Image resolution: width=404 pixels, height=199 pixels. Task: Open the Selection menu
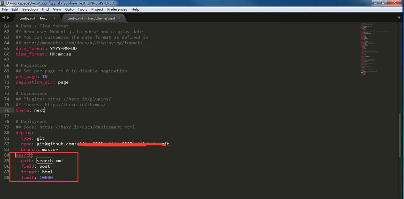click(30, 9)
